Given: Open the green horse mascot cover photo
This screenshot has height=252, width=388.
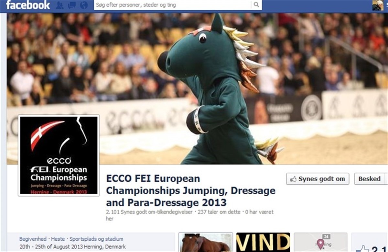Looking at the screenshot, I should tap(197, 88).
